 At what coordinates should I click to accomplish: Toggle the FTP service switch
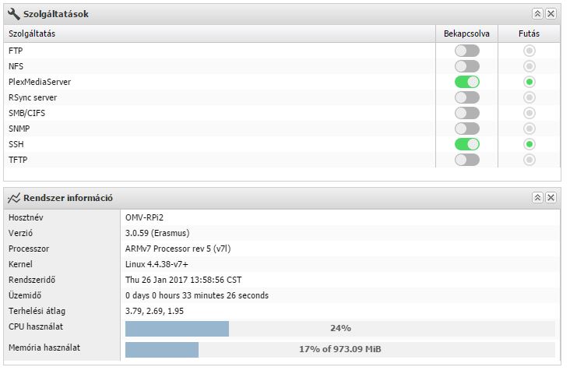pyautogui.click(x=467, y=51)
